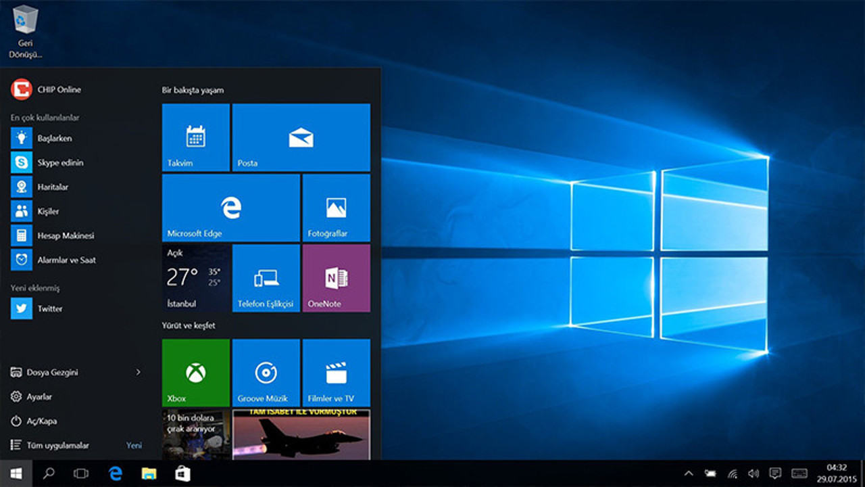Open Filmler ve TV
Viewport: 865px width, 487px height.
tap(336, 373)
